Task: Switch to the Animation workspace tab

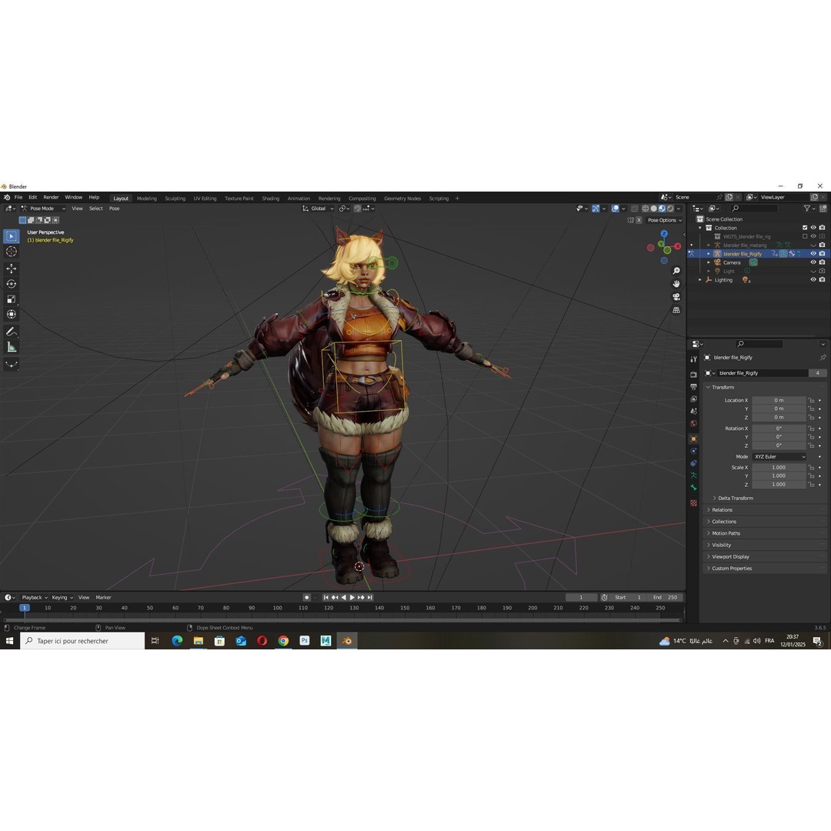Action: click(299, 199)
